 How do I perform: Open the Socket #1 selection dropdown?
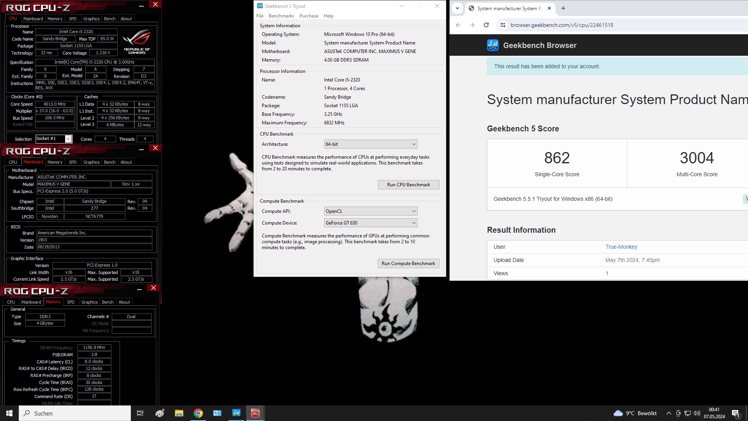[54, 139]
